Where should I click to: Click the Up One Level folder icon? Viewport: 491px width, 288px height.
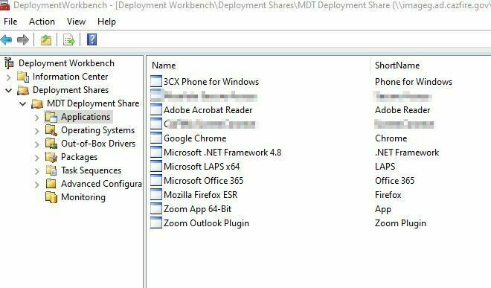(46, 39)
